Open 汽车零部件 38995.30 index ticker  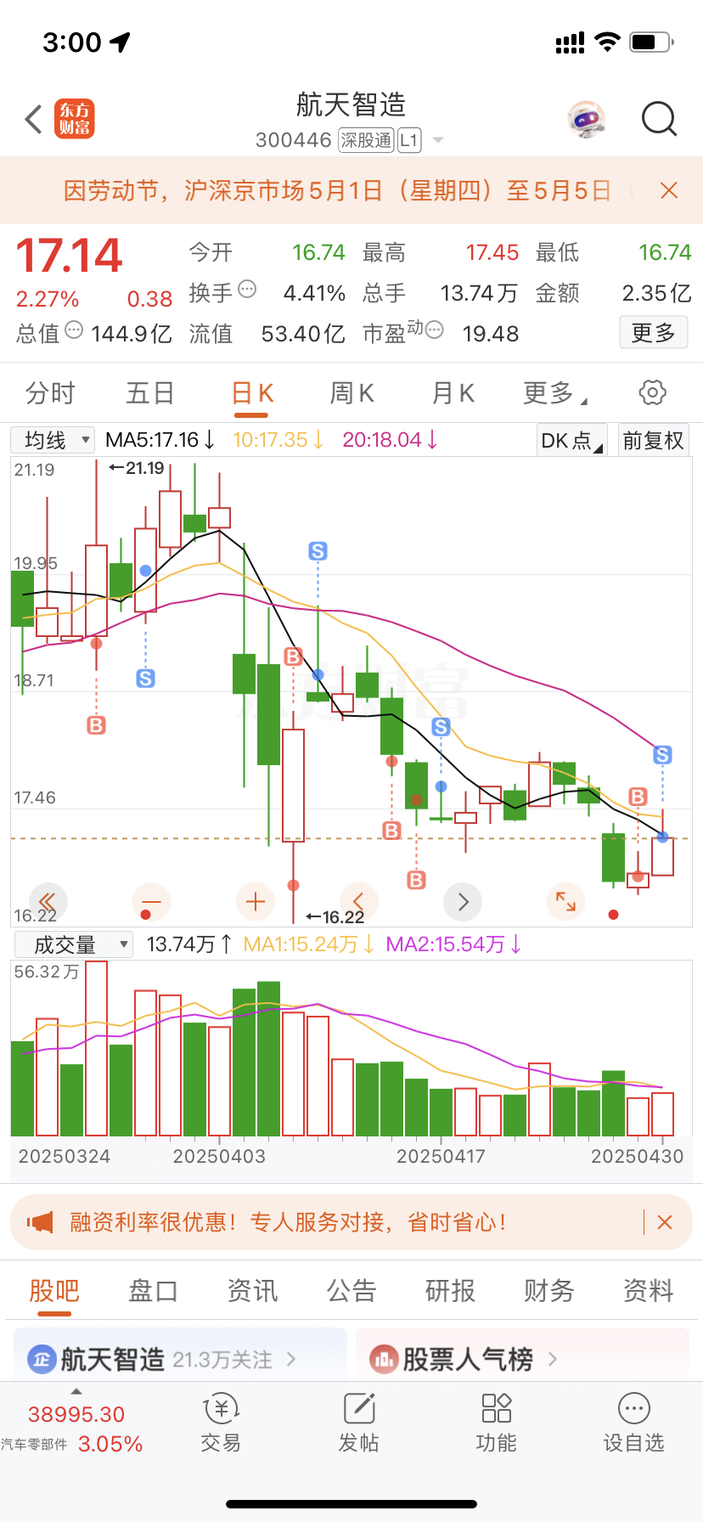click(75, 1429)
